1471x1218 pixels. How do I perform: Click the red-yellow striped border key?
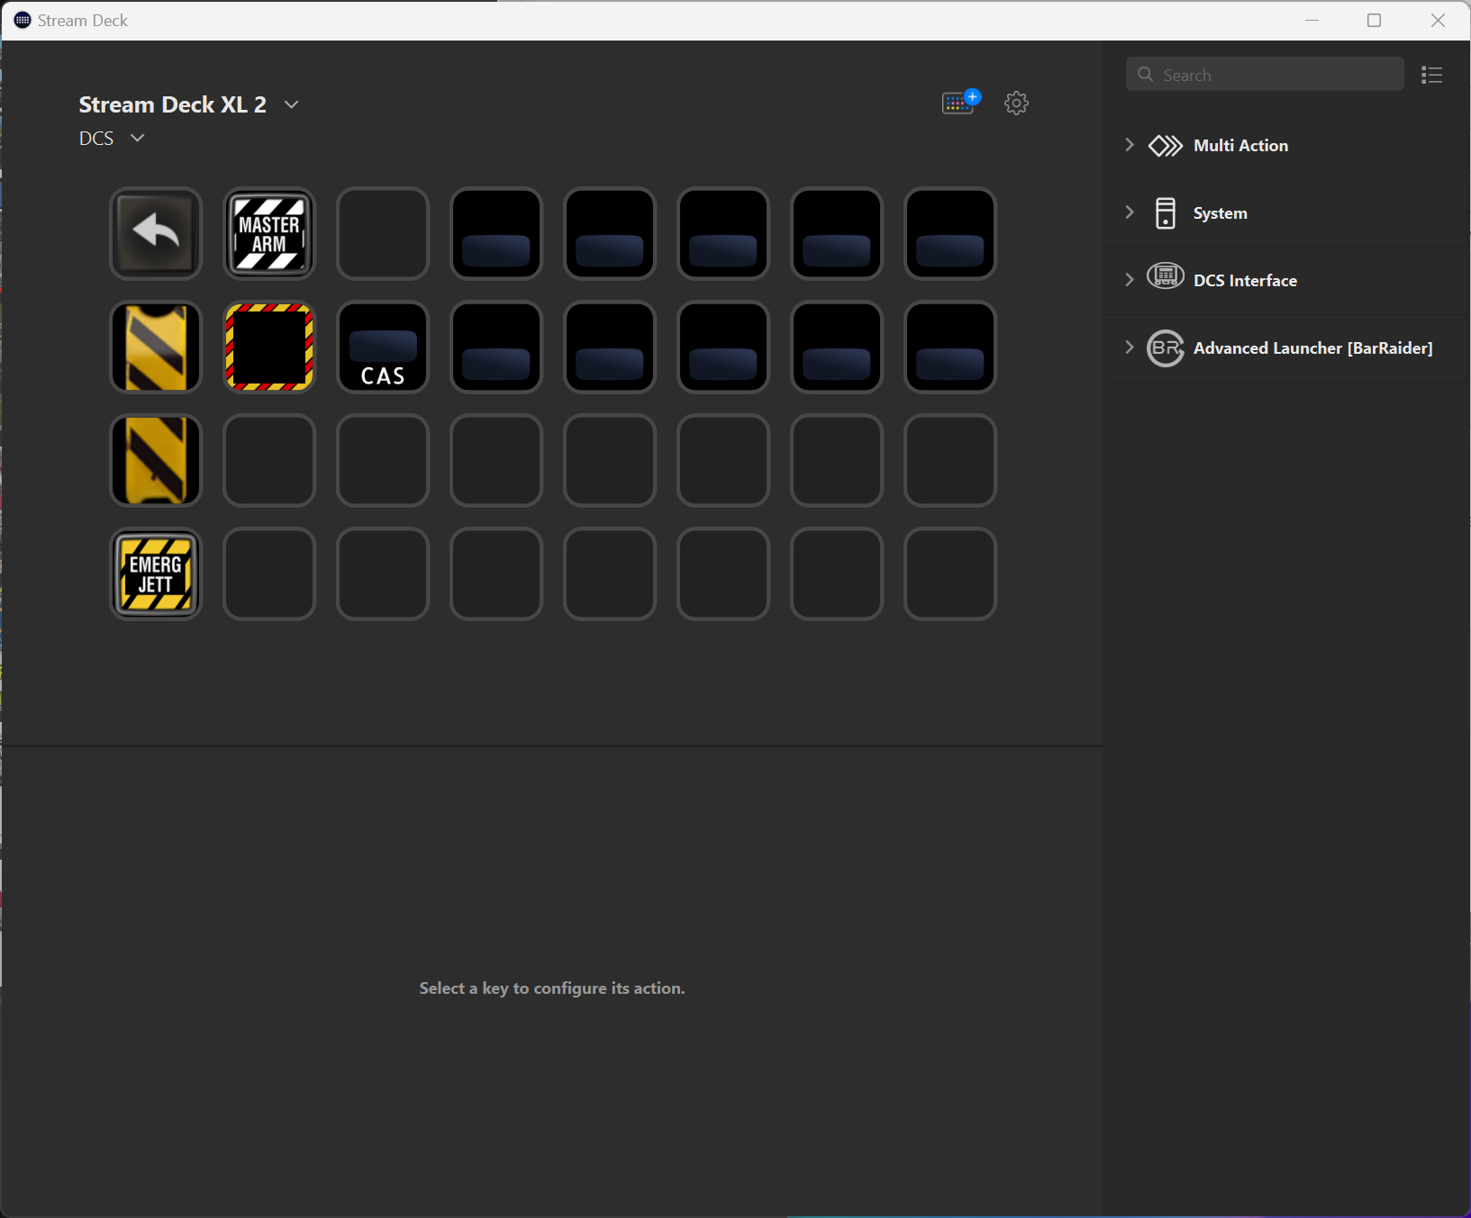pos(269,347)
